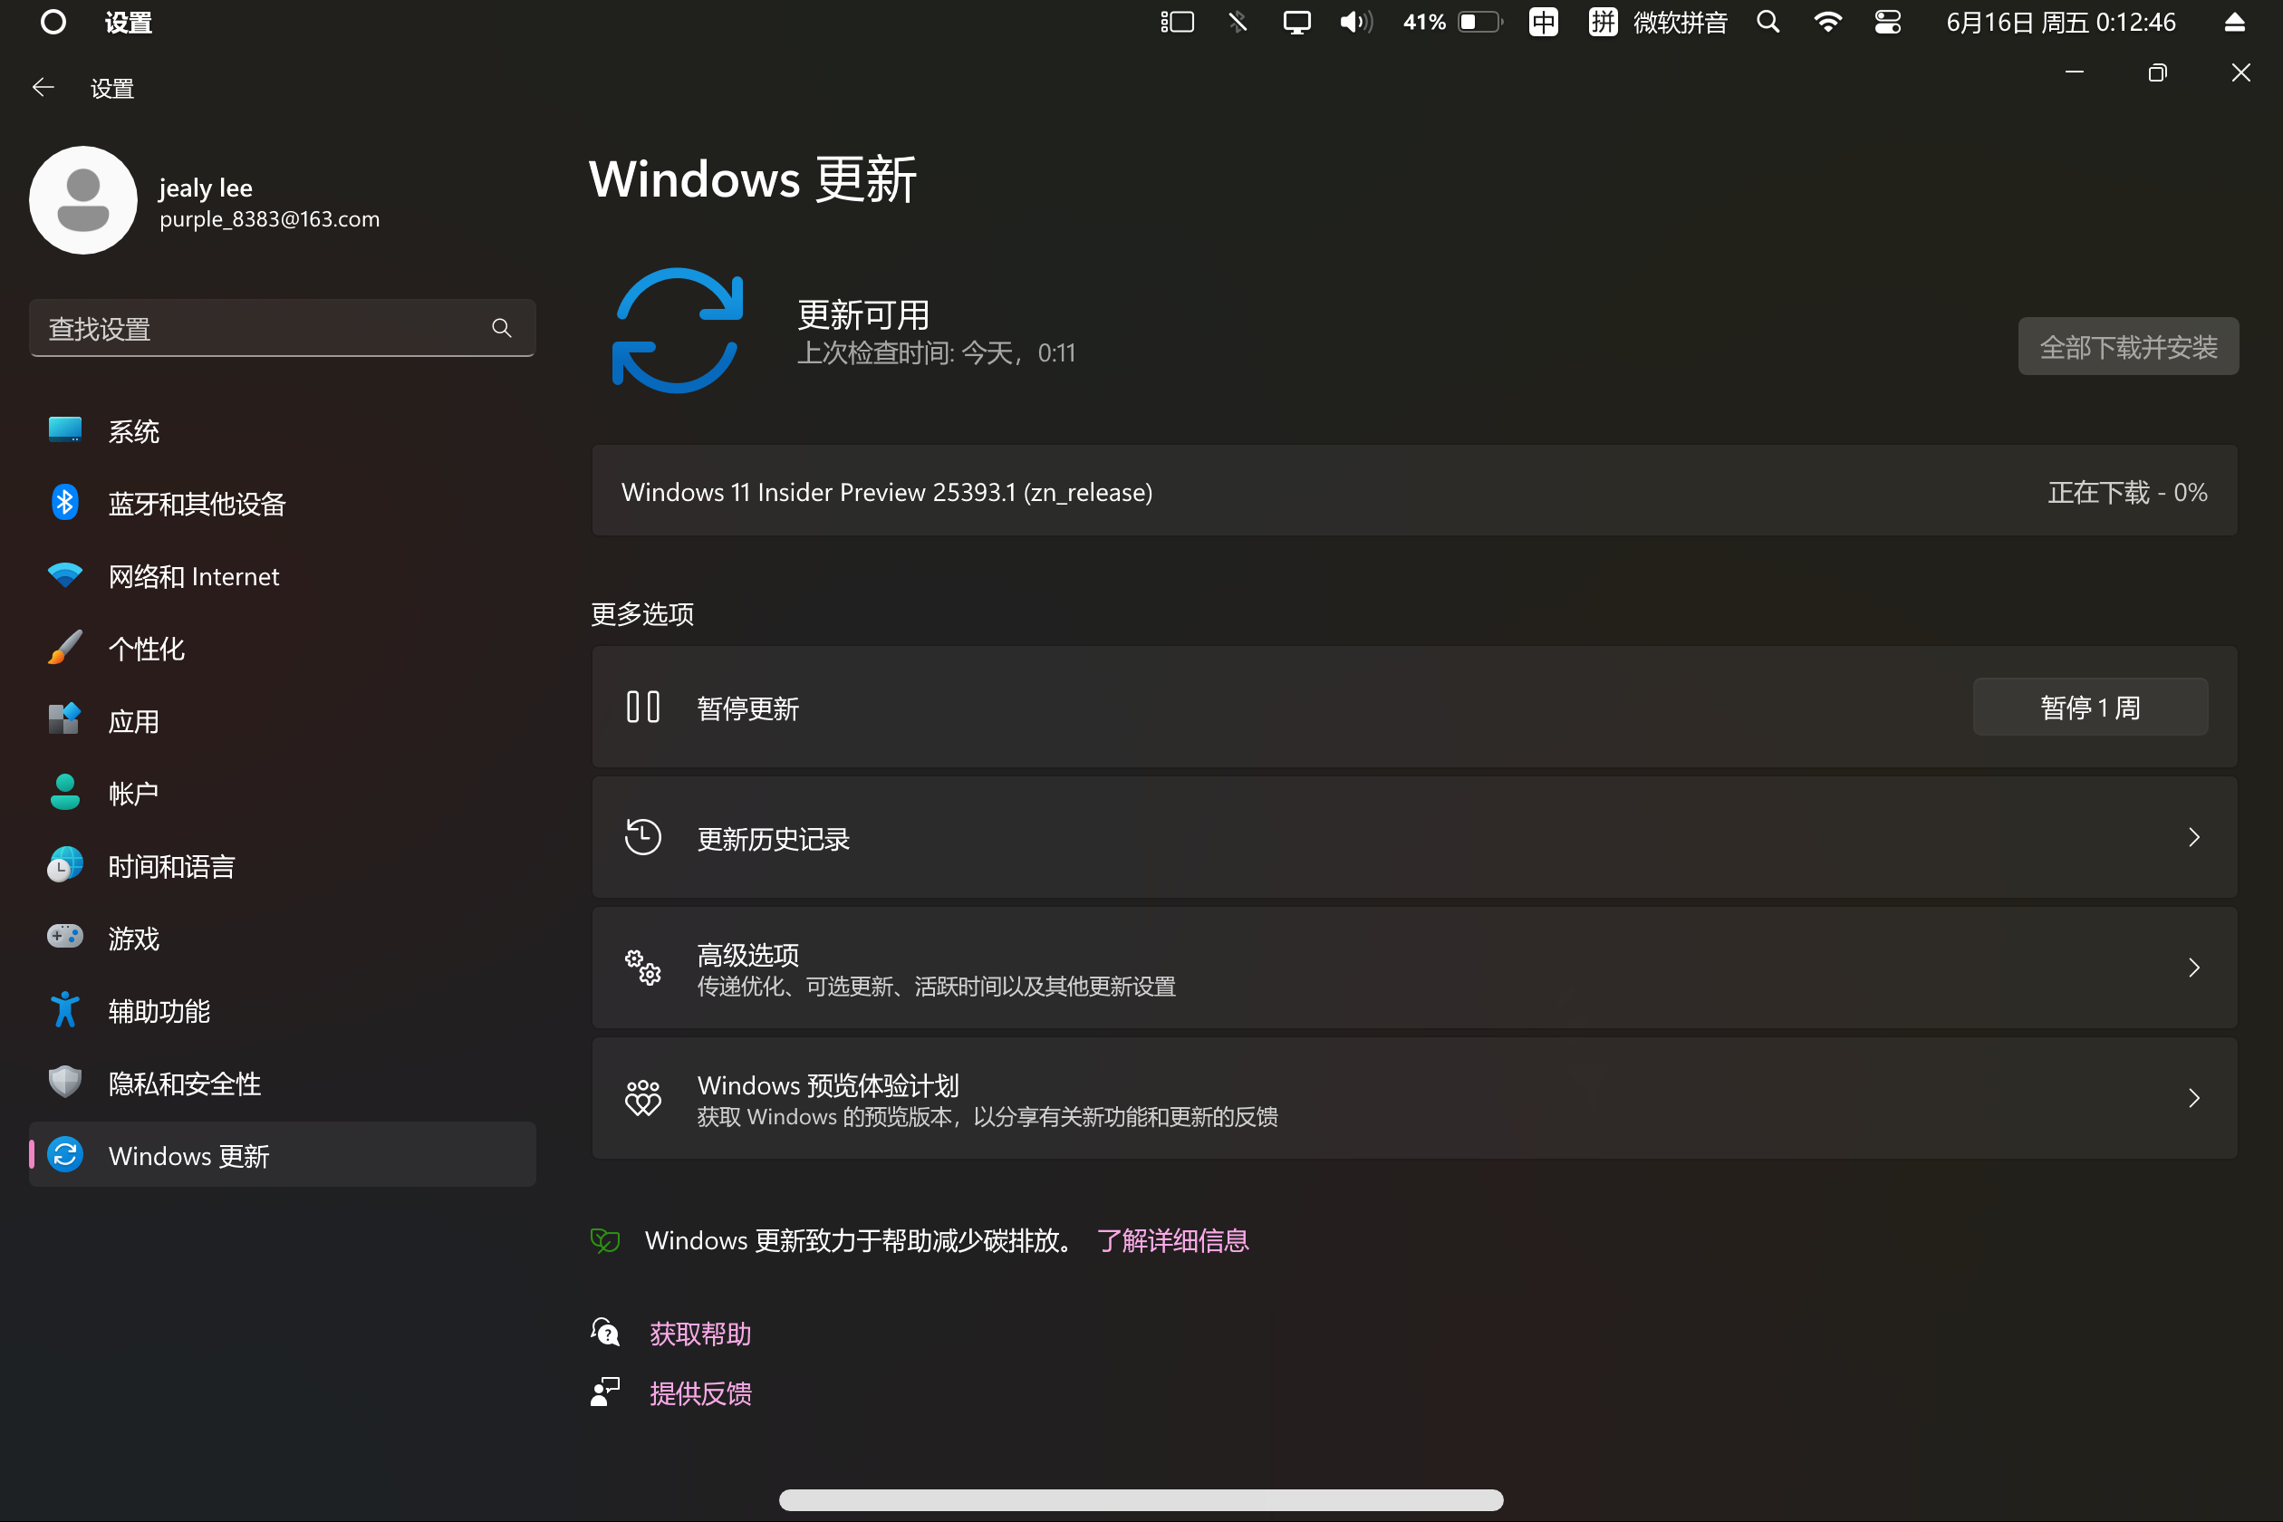Click the 暂停 1 周 button
Image resolution: width=2283 pixels, height=1522 pixels.
(x=2091, y=708)
